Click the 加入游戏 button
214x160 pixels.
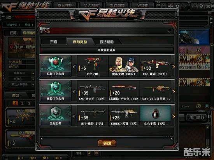[196, 117]
